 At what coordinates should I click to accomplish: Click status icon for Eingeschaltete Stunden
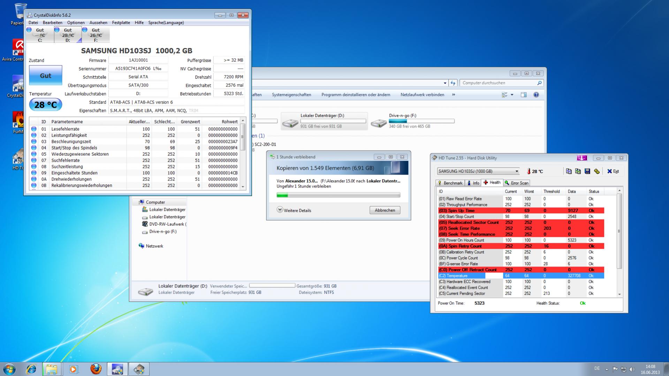pyautogui.click(x=34, y=173)
